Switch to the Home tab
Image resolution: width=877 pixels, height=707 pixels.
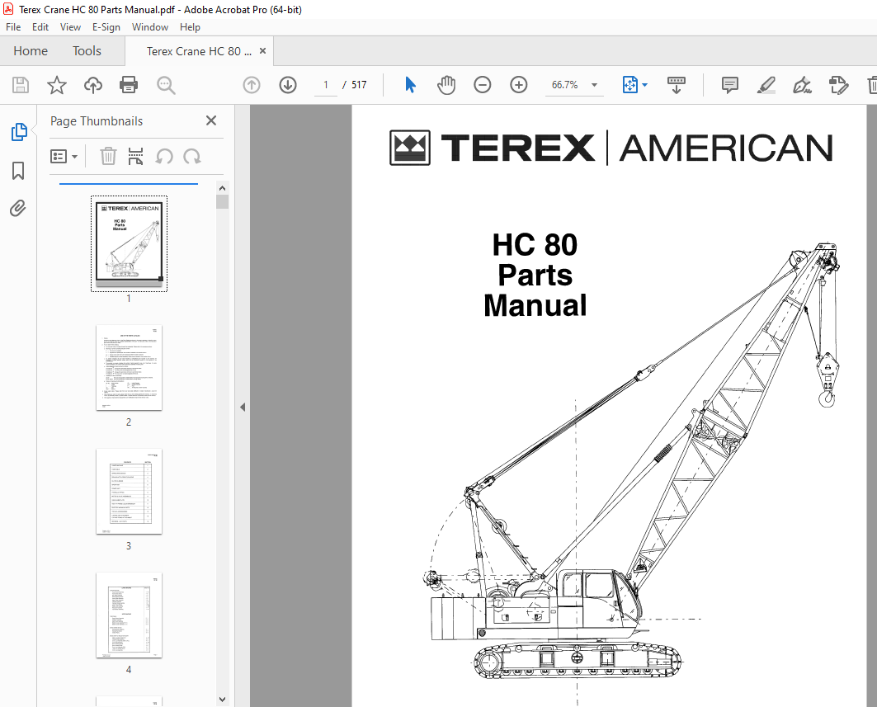[31, 51]
